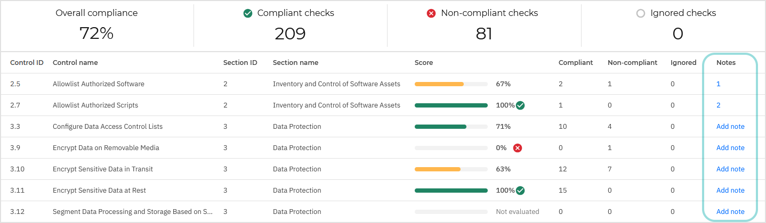Click the red non-compliant checks icon
This screenshot has width=766, height=223.
tap(431, 13)
